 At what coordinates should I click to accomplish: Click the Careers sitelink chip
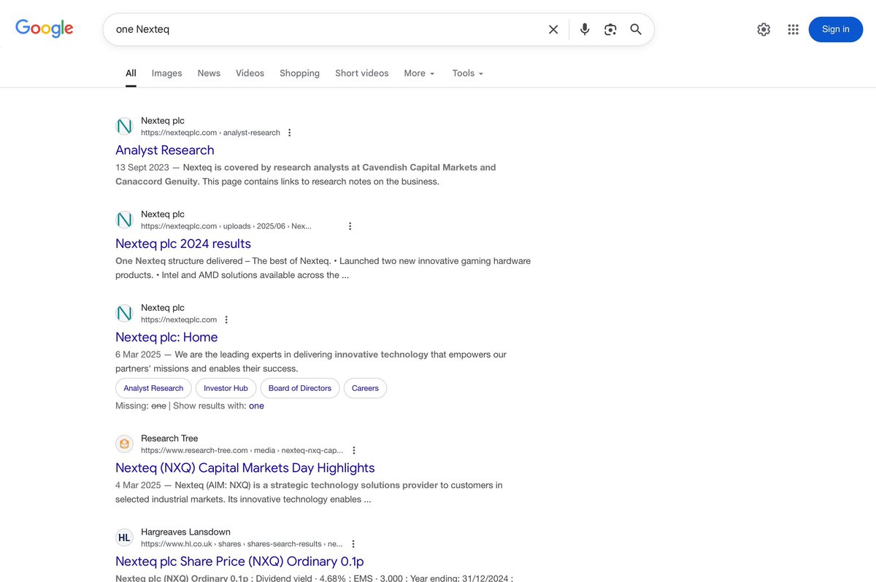click(x=365, y=388)
